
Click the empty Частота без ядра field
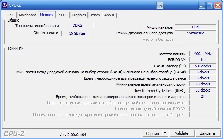pyautogui.click(x=196, y=39)
